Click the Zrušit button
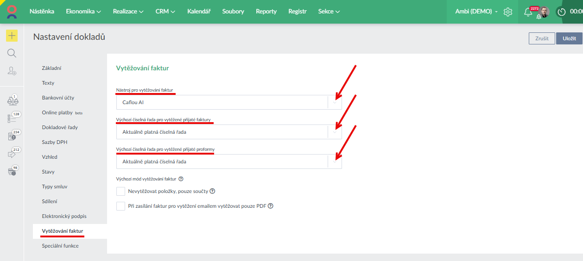Screen dimensions: 583x261 (542, 38)
